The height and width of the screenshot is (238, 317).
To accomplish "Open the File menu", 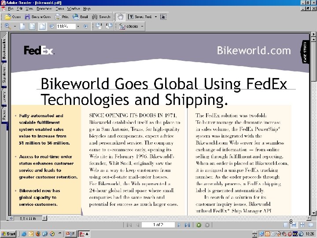I will click(x=11, y=9).
